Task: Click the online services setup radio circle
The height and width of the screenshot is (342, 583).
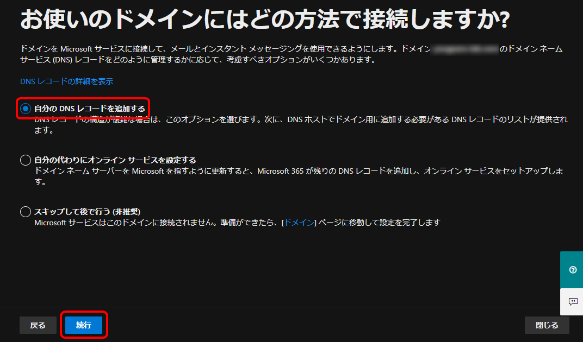Action: coord(25,160)
